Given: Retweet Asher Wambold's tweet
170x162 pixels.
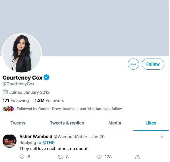Looking at the screenshot, I should coord(60,157).
